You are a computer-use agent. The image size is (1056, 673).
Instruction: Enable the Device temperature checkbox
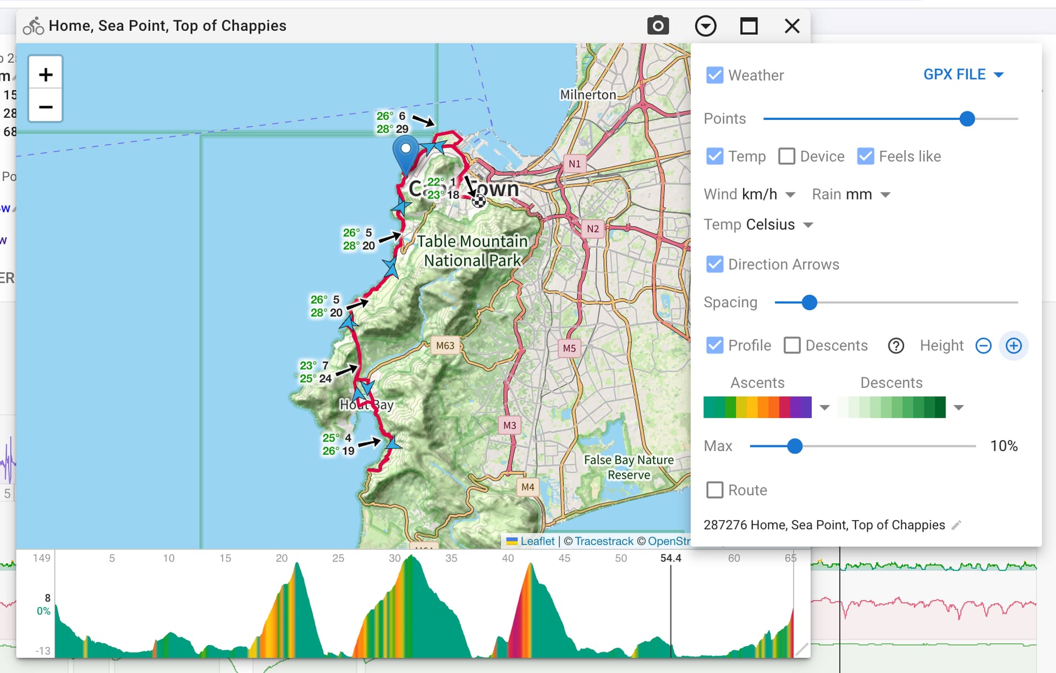pos(787,157)
